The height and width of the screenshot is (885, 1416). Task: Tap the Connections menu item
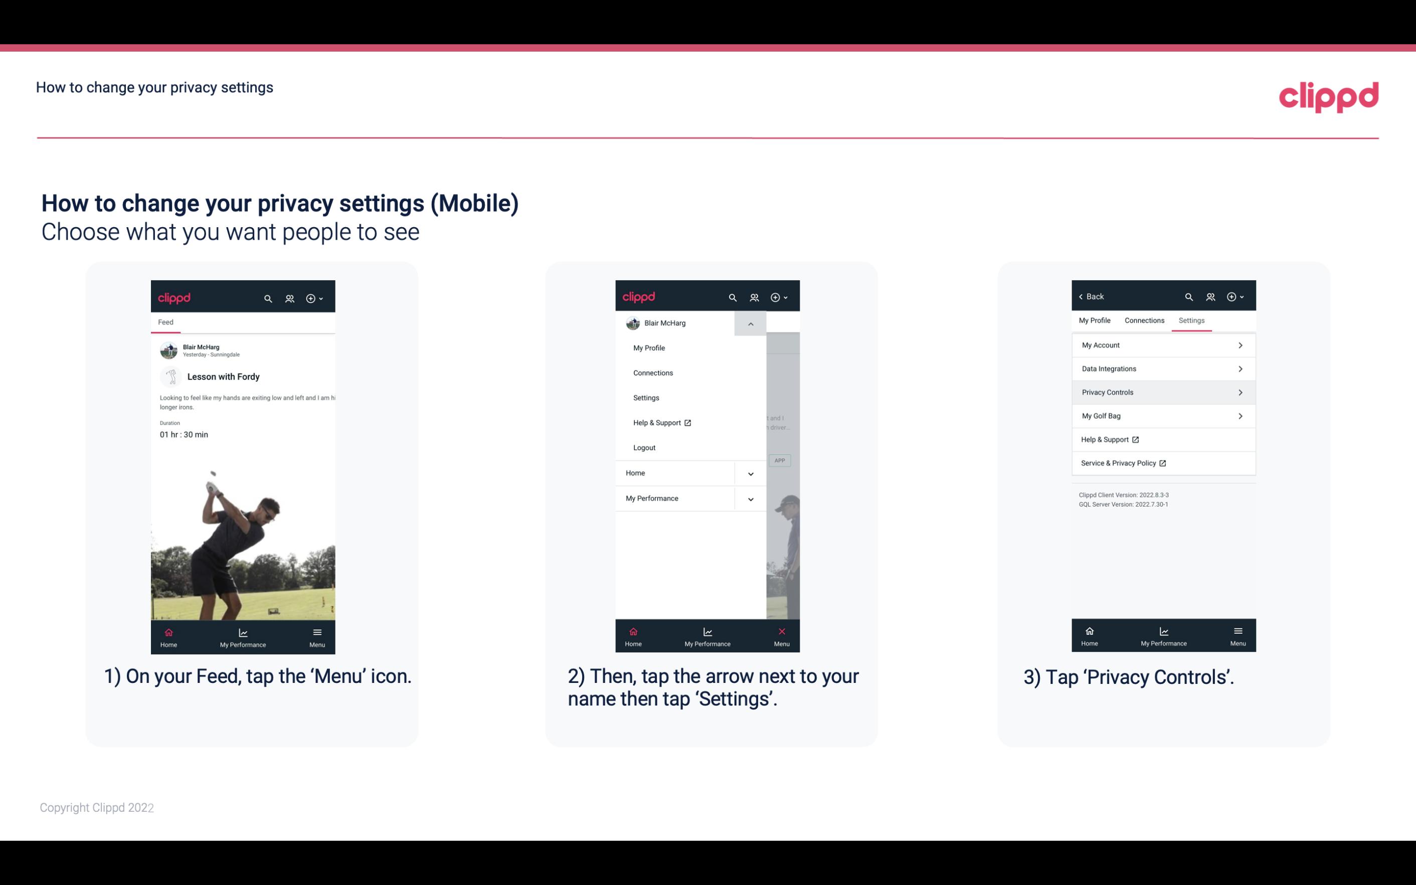coord(652,372)
